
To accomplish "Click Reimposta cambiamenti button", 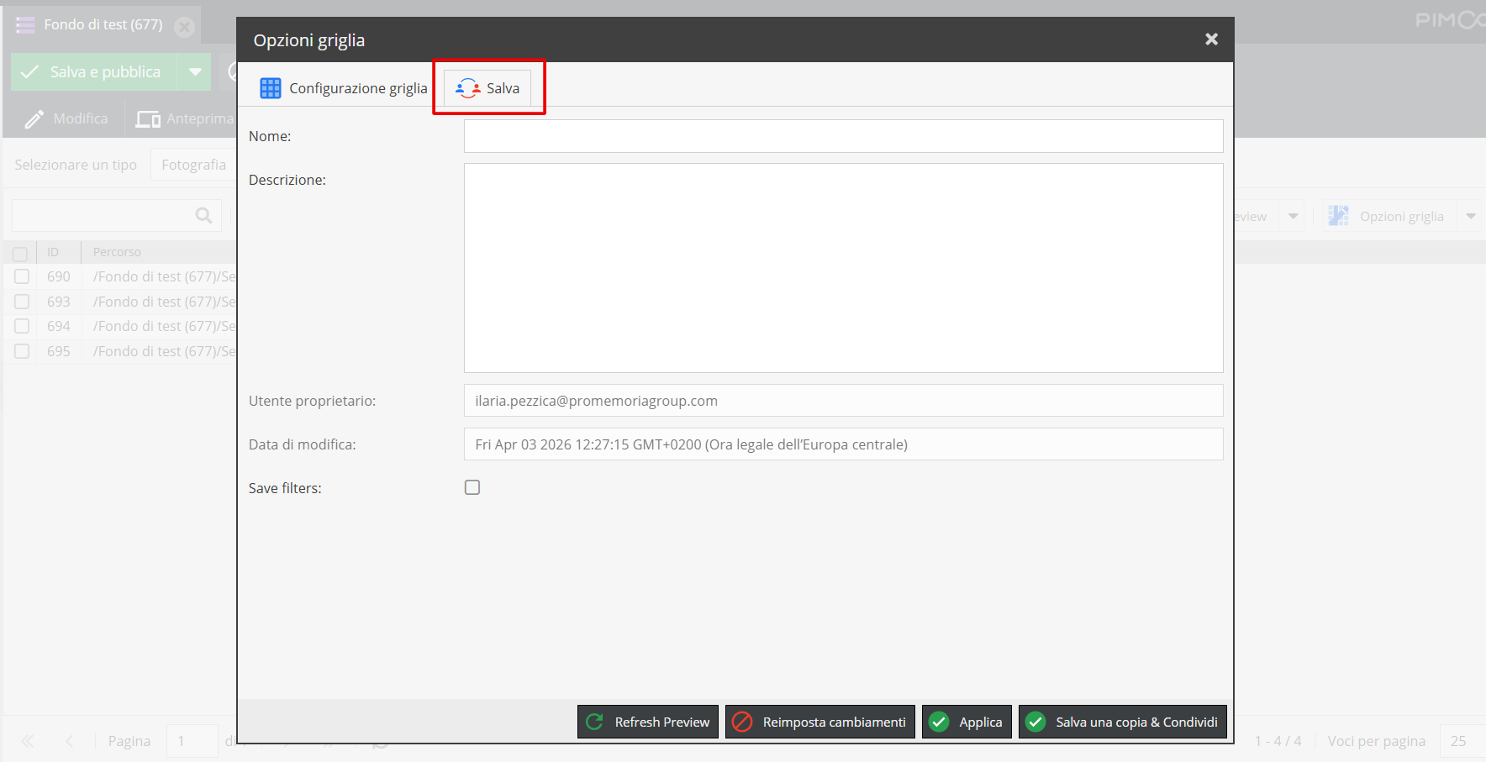I will coord(820,722).
